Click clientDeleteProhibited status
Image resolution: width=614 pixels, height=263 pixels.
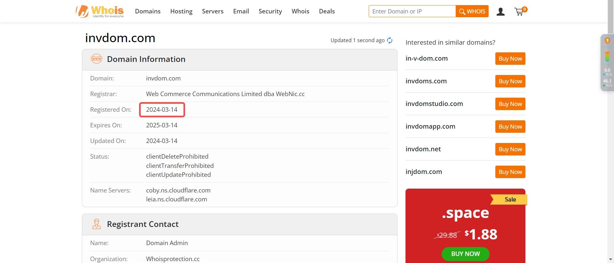click(177, 156)
